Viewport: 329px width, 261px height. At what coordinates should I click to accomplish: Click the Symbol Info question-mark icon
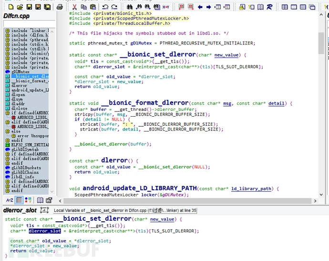click(251, 7)
